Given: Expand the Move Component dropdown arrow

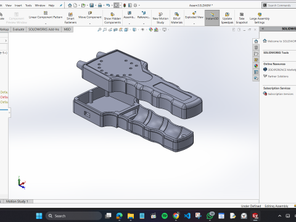Looking at the screenshot, I should point(90,23).
